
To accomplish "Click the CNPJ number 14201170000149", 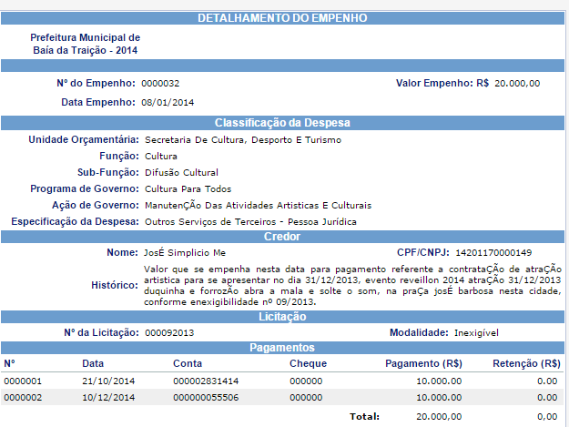I will coord(493,252).
